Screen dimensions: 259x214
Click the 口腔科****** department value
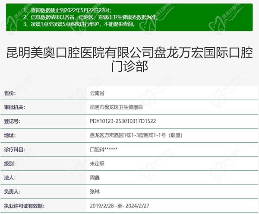pos(104,150)
